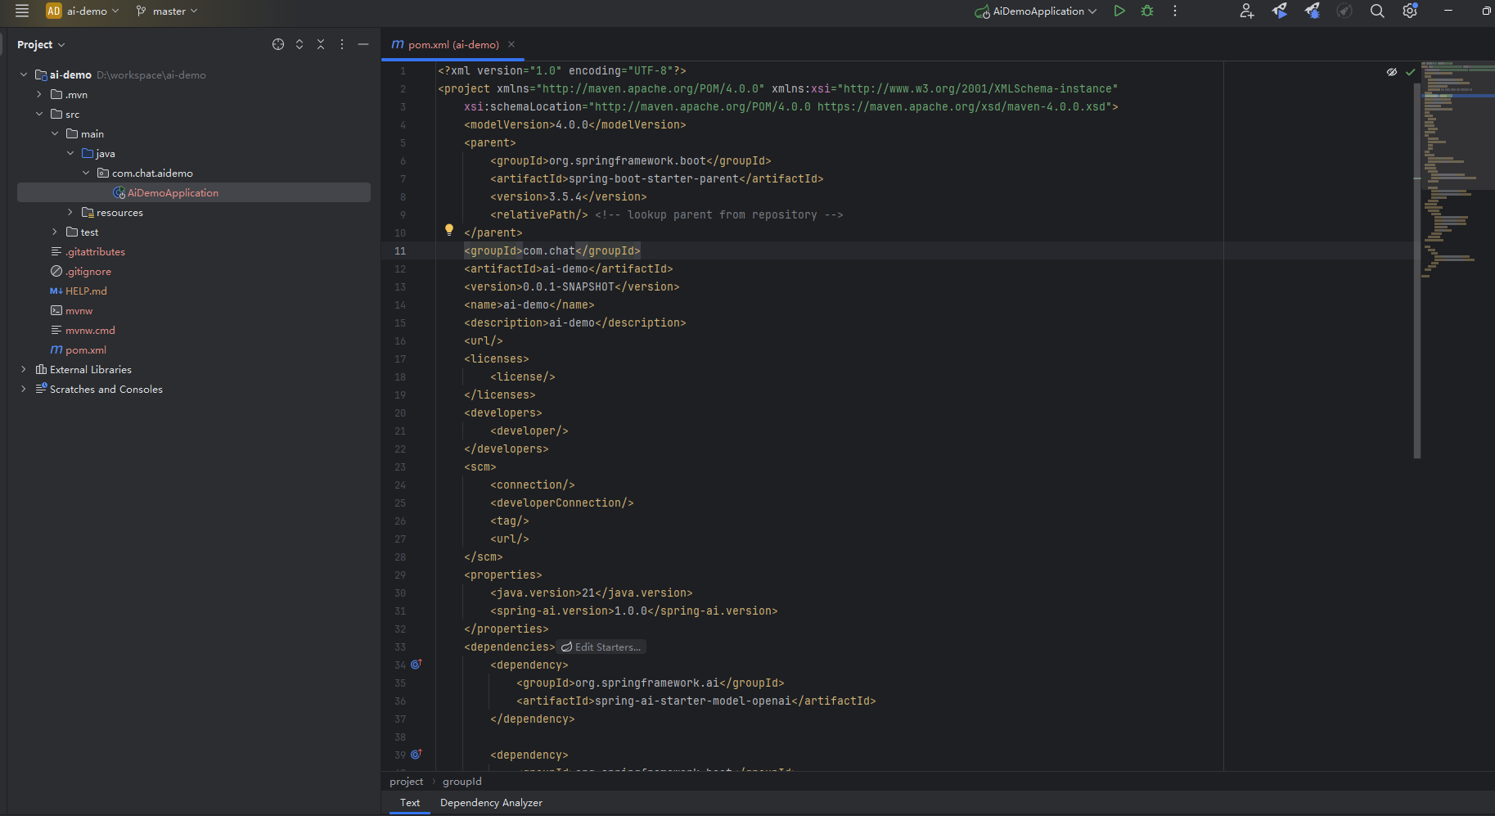Switch to the Text bottom tab
This screenshot has width=1495, height=816.
point(410,803)
